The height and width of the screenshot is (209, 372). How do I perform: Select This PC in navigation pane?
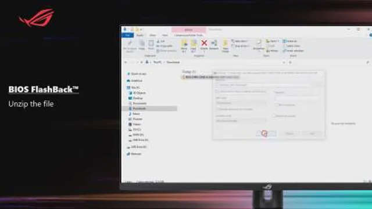(134, 88)
